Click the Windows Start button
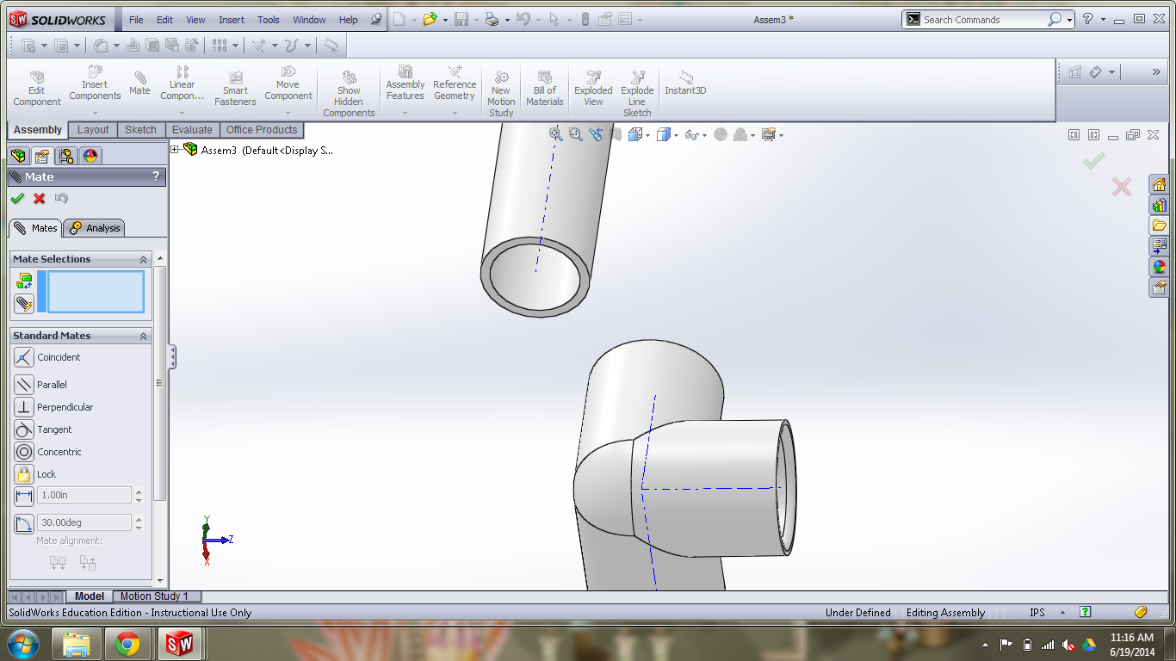Viewport: 1176px width, 661px height. 22,644
